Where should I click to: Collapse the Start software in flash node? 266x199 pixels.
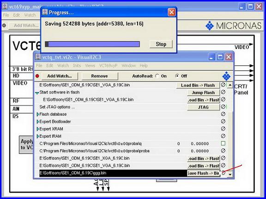pyautogui.click(x=37, y=93)
